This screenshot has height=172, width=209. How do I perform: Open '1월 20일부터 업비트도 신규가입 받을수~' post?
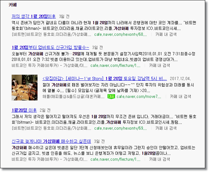click(x=50, y=47)
